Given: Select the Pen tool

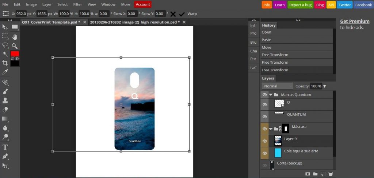Looking at the screenshot, I should click(5, 156).
